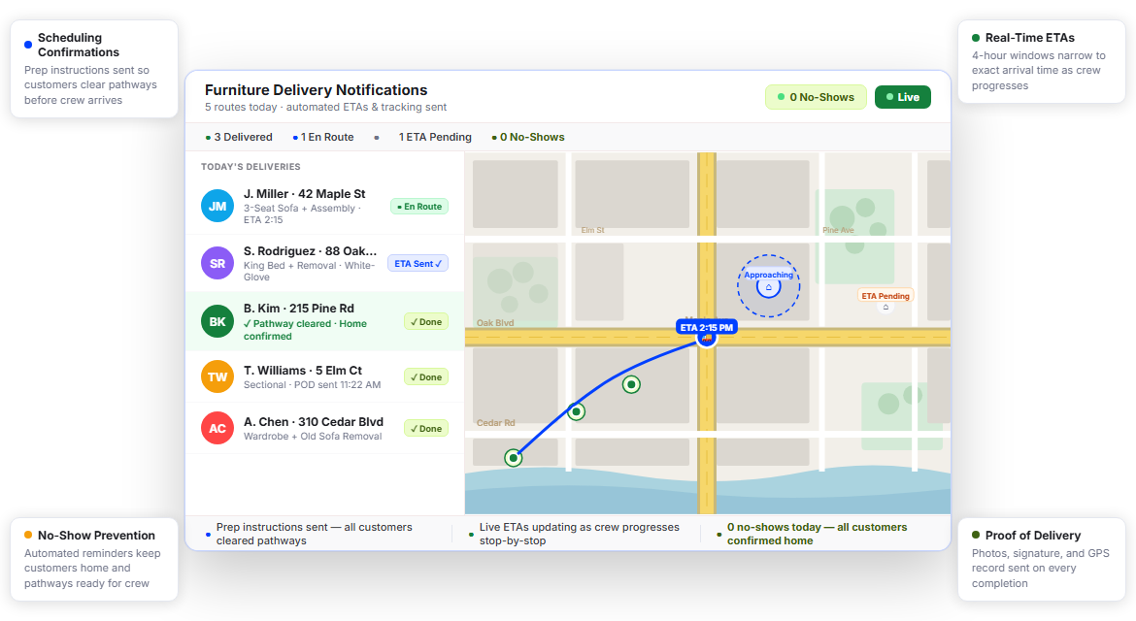Click the ETA Pending map label

point(885,295)
